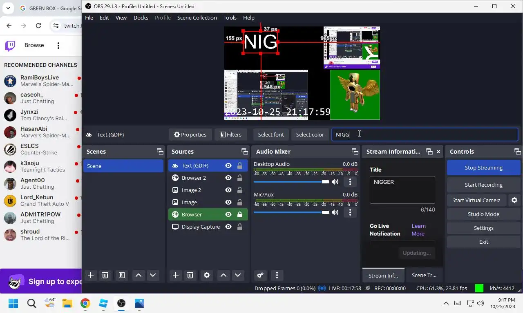Image resolution: width=523 pixels, height=313 pixels.
Task: Open Audio Mixer options three-dot menu
Action: [x=277, y=275]
